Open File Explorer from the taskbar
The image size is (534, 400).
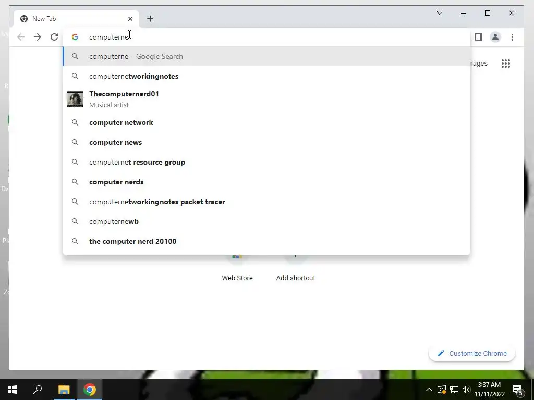pyautogui.click(x=64, y=390)
